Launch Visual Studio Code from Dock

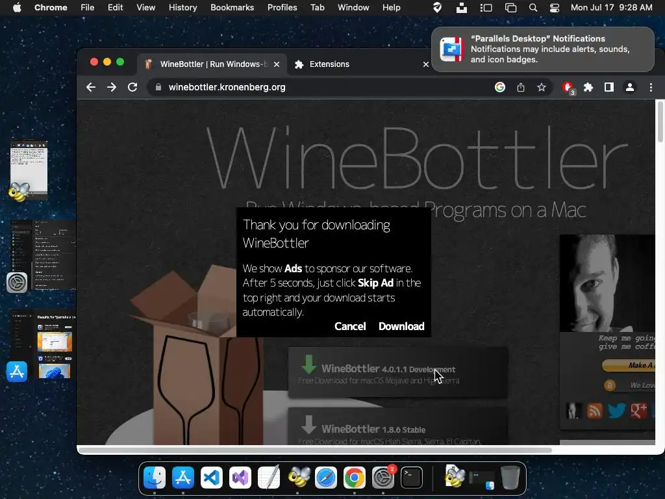pyautogui.click(x=212, y=478)
